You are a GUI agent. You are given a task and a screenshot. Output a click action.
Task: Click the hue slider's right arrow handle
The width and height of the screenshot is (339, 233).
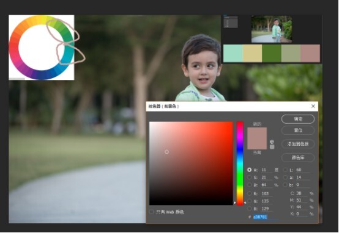click(x=245, y=203)
